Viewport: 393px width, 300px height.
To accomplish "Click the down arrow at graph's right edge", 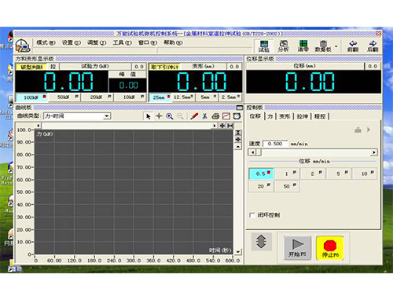I will click(x=238, y=252).
